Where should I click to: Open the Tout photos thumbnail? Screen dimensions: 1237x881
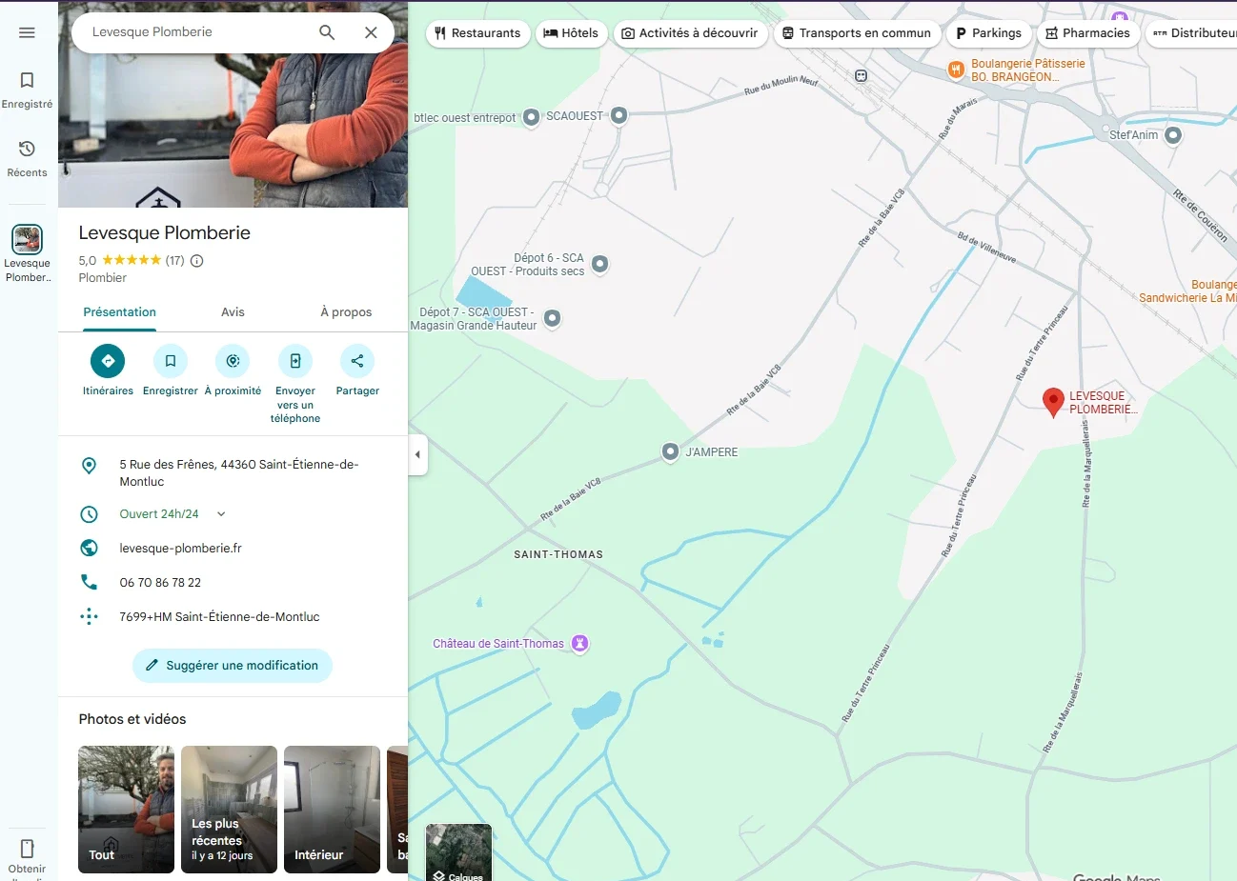(126, 810)
